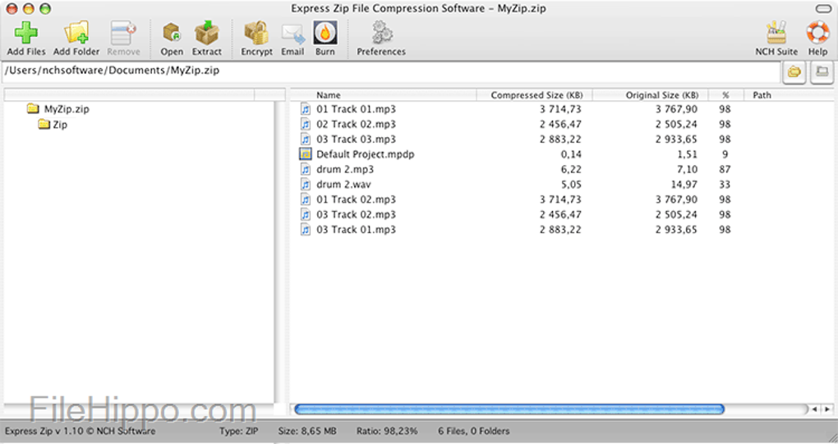Click the Extract toolbar icon
The height and width of the screenshot is (444, 838).
207,33
